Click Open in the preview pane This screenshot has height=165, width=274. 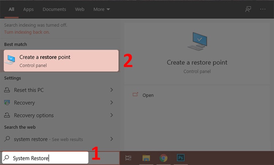tap(148, 95)
